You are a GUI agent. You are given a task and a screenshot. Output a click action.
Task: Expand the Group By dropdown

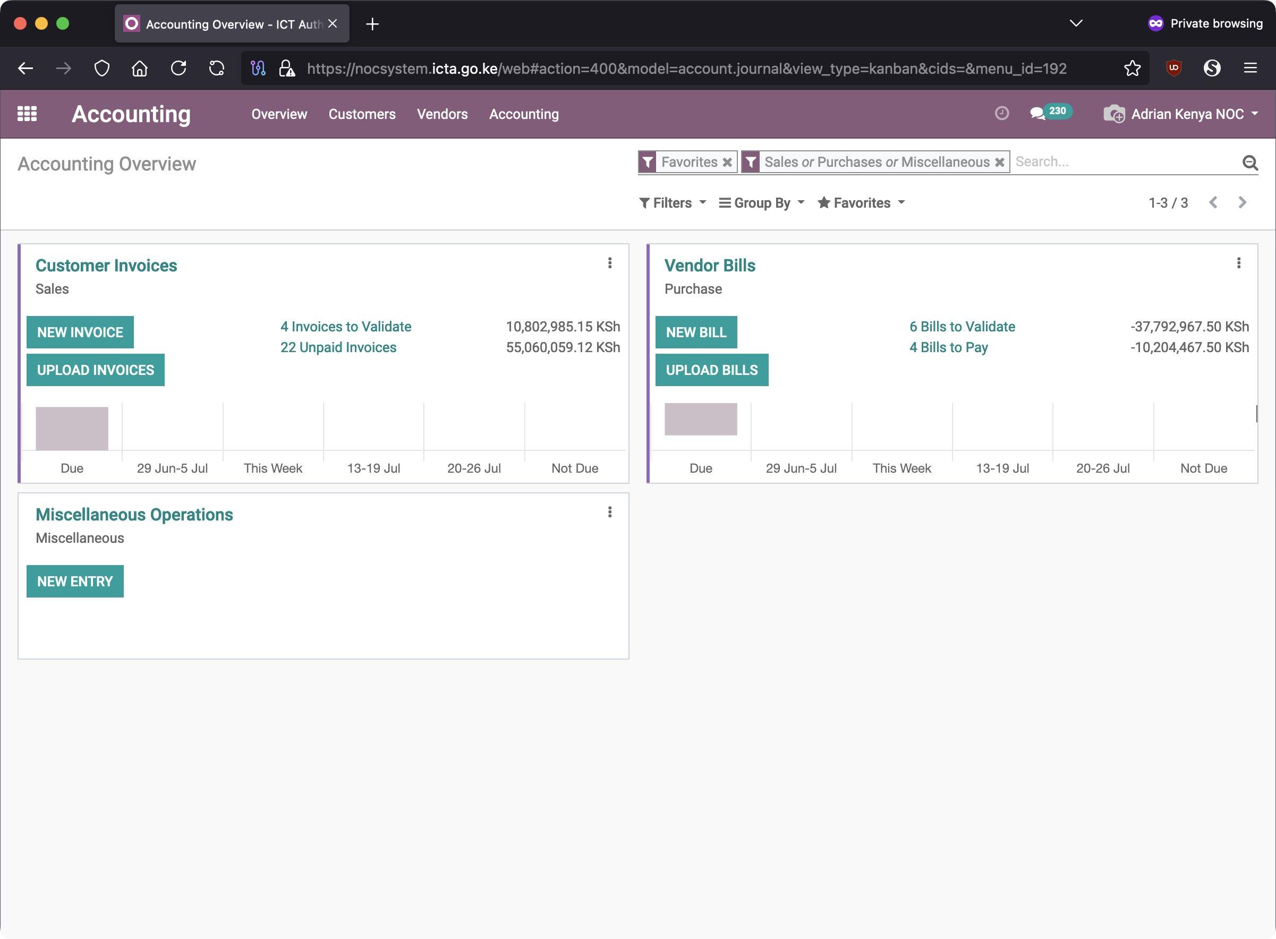point(762,203)
